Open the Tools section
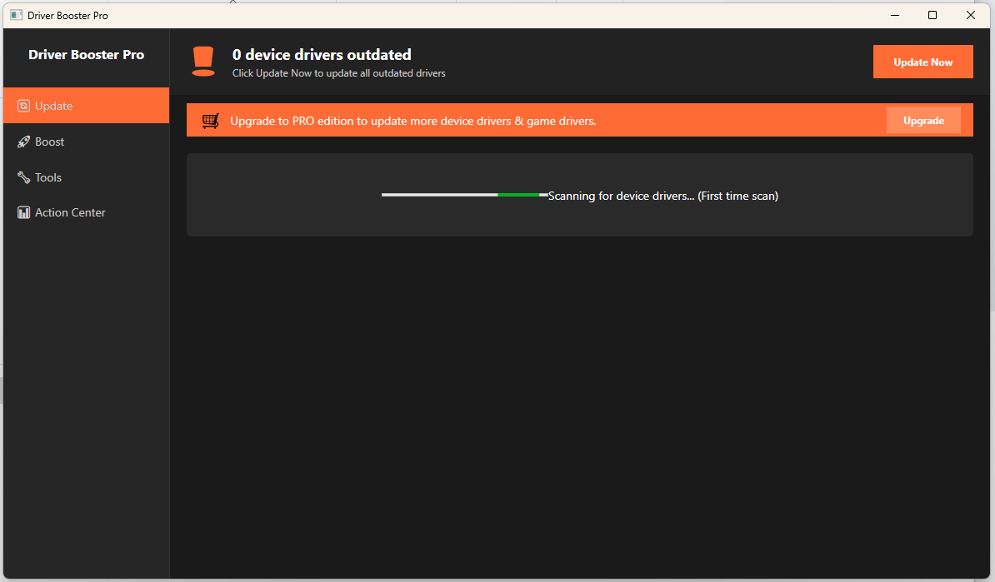The height and width of the screenshot is (582, 995). coord(87,177)
